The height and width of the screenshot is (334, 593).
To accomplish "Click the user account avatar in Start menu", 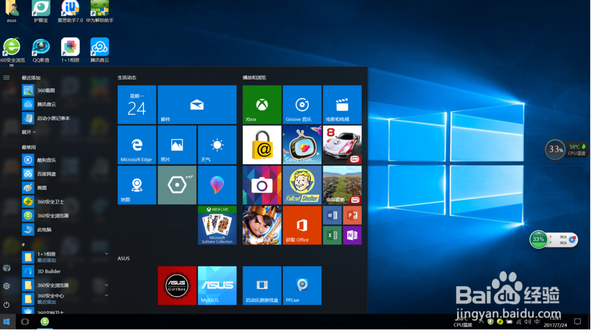I will pos(7,269).
